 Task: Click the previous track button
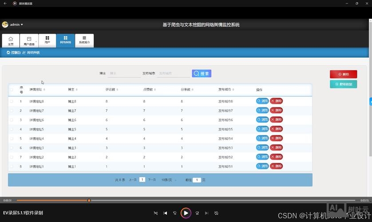point(166,213)
